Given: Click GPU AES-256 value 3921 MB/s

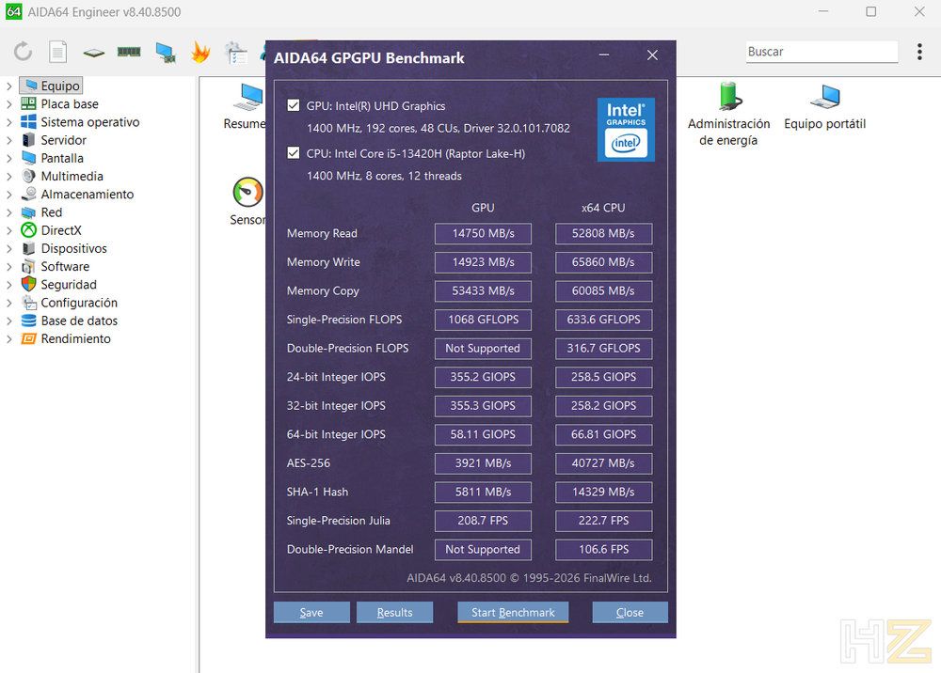Looking at the screenshot, I should coord(483,463).
